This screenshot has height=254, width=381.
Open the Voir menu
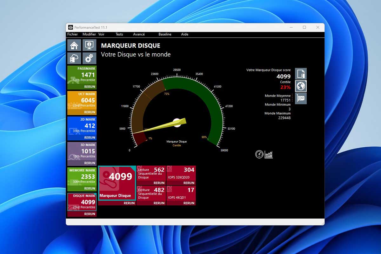tap(101, 34)
